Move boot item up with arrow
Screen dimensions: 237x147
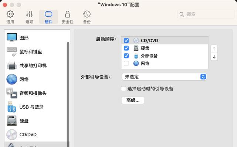point(214,49)
